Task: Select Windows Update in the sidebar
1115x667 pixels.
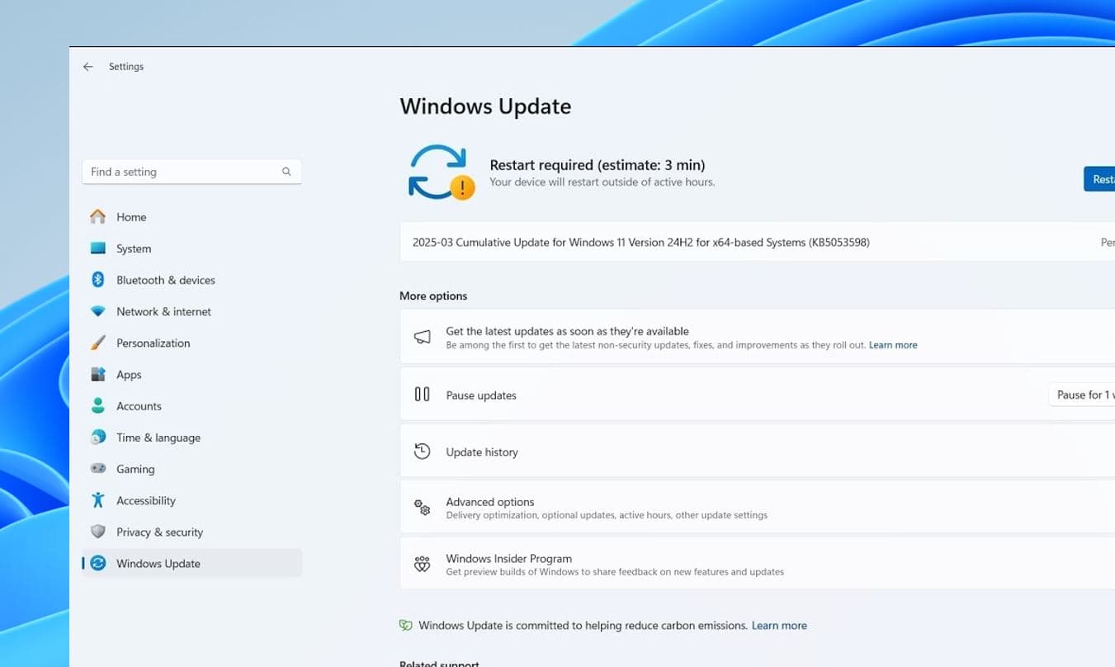Action: (191, 564)
